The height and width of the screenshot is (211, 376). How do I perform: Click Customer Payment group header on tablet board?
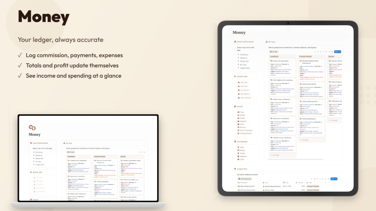pyautogui.click(x=305, y=56)
